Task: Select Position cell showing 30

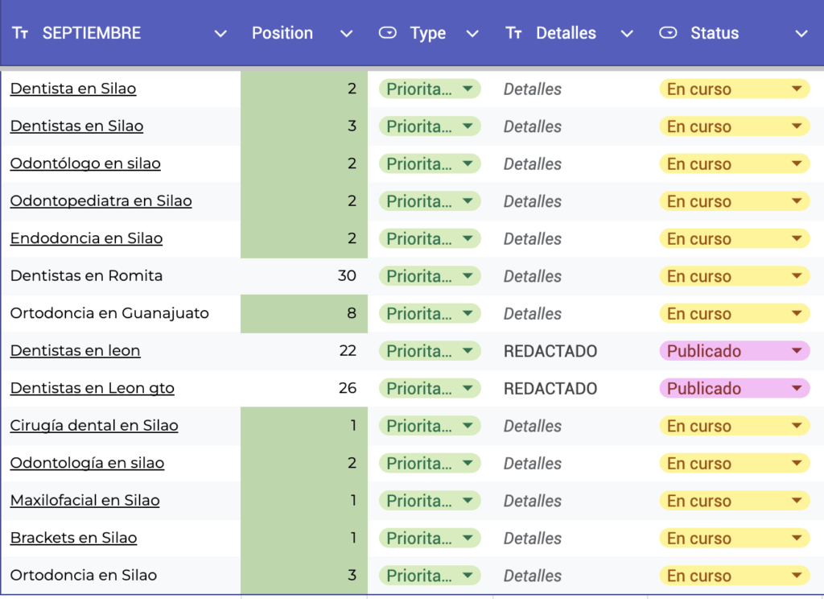Action: pyautogui.click(x=304, y=275)
